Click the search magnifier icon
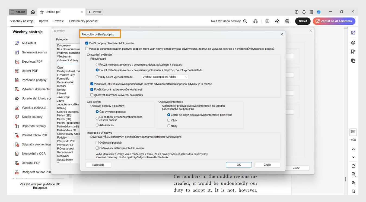Screen dimensions: 366x202 pos(245,21)
